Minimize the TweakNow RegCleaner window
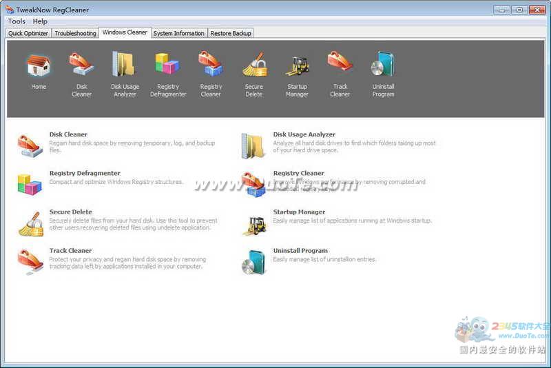This screenshot has width=551, height=368. [501, 10]
